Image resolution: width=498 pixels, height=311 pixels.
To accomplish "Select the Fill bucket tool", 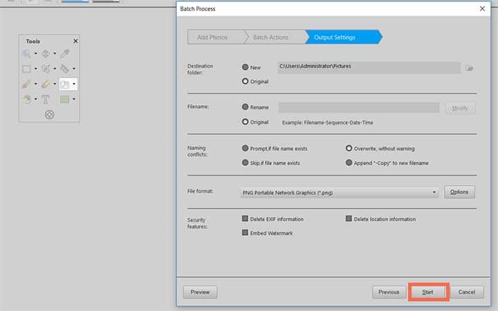I will tap(26, 100).
